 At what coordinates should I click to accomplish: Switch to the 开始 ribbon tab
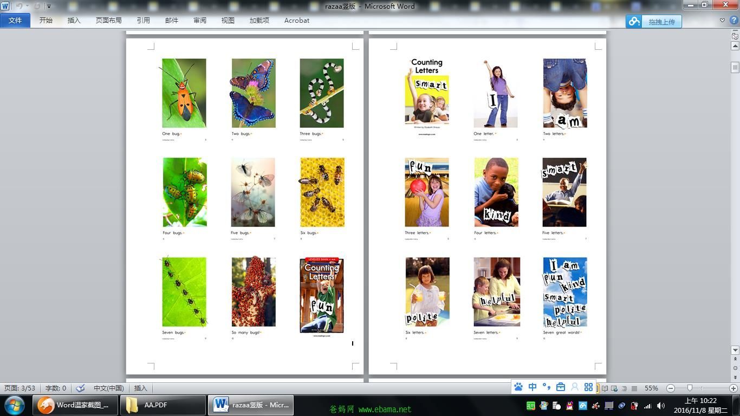click(46, 21)
